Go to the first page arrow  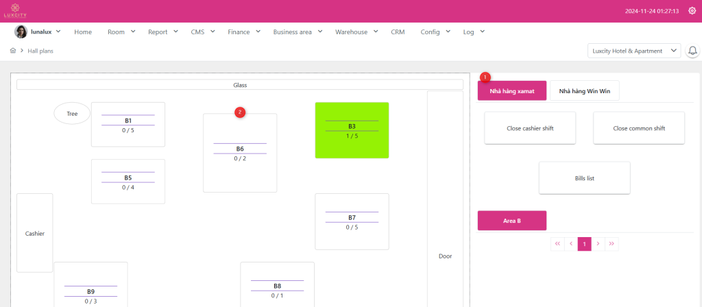point(557,243)
